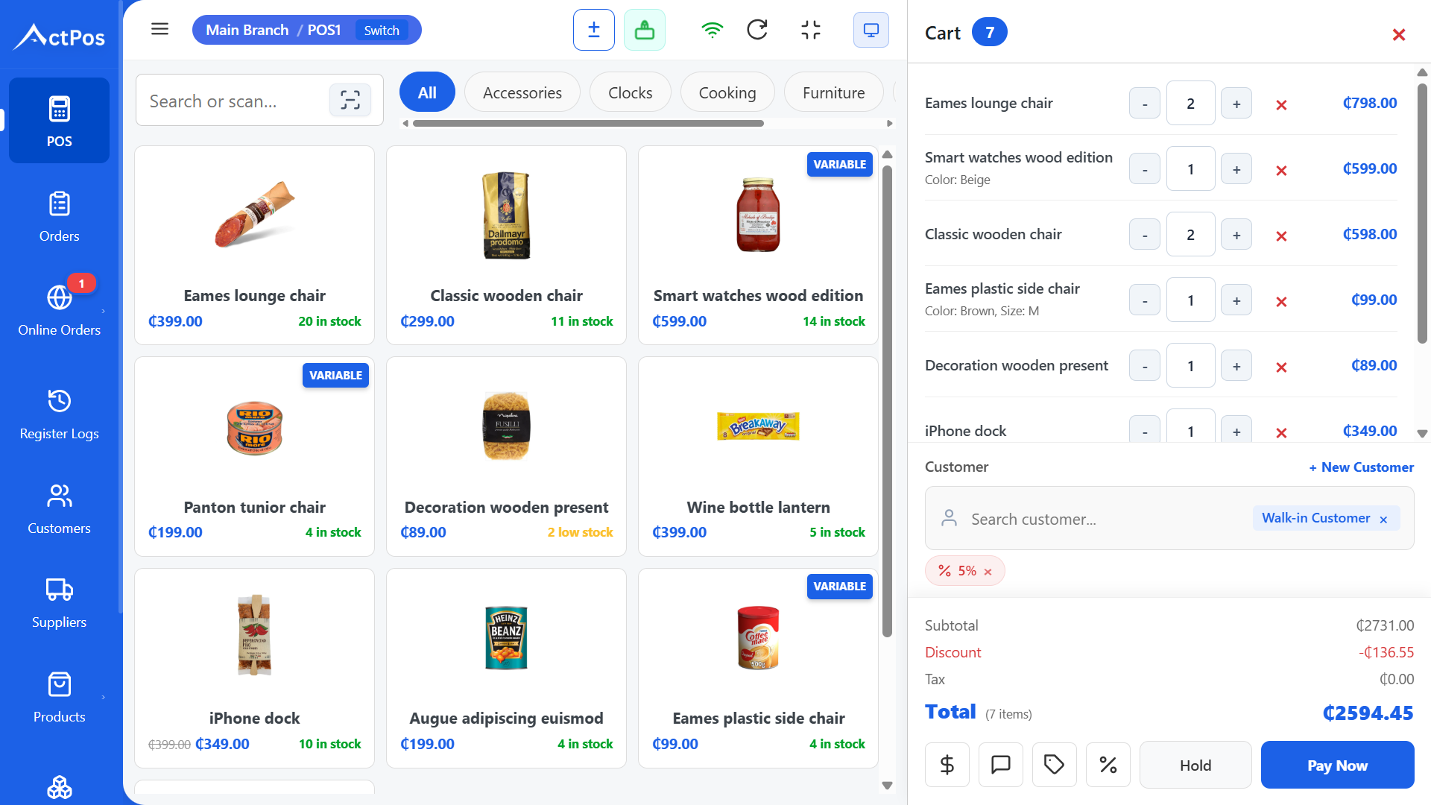Decrease Eames lounge chair cart quantity
Viewport: 1431px width, 805px height.
pyautogui.click(x=1145, y=104)
